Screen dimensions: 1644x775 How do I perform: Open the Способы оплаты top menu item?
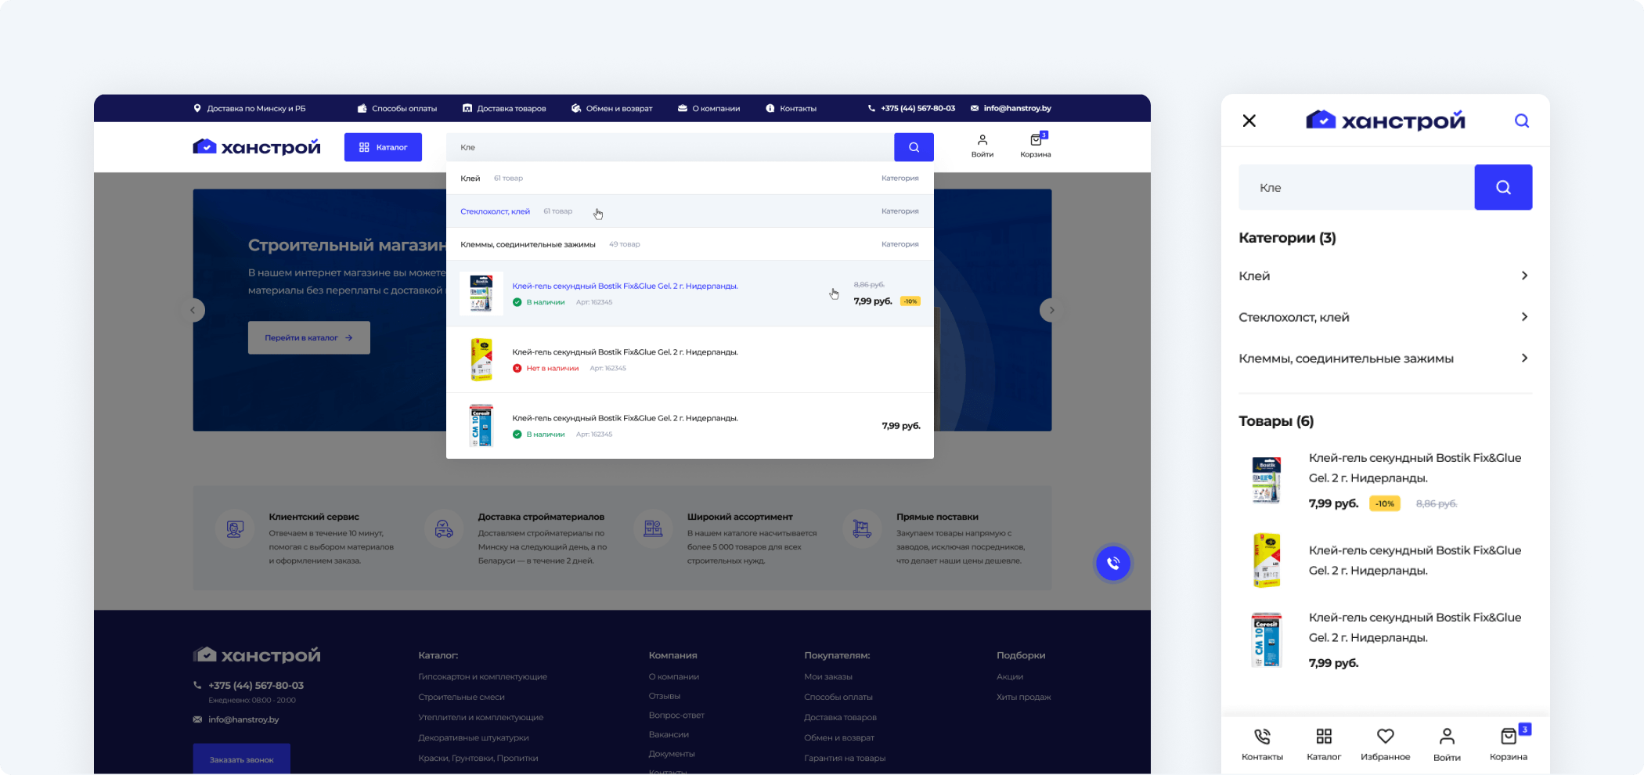[397, 108]
